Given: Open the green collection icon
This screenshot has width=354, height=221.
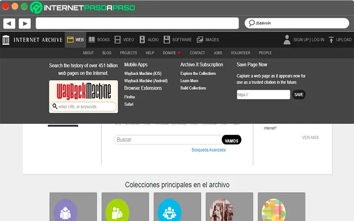Looking at the screenshot, I should 117,210.
